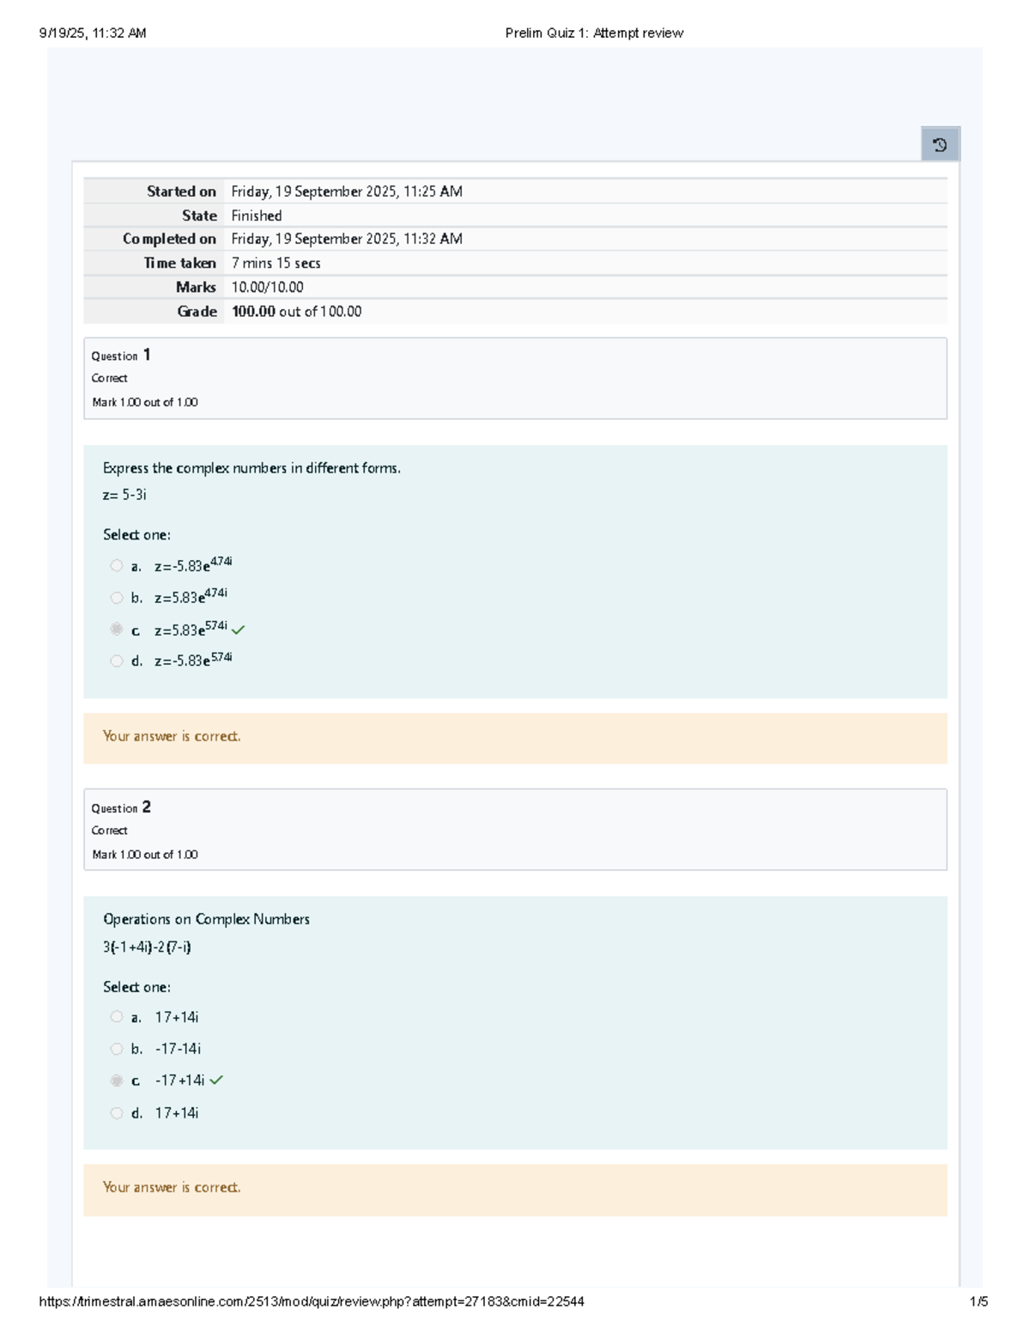Click the "Finished" state value
This screenshot has width=1030, height=1334.
click(x=257, y=216)
